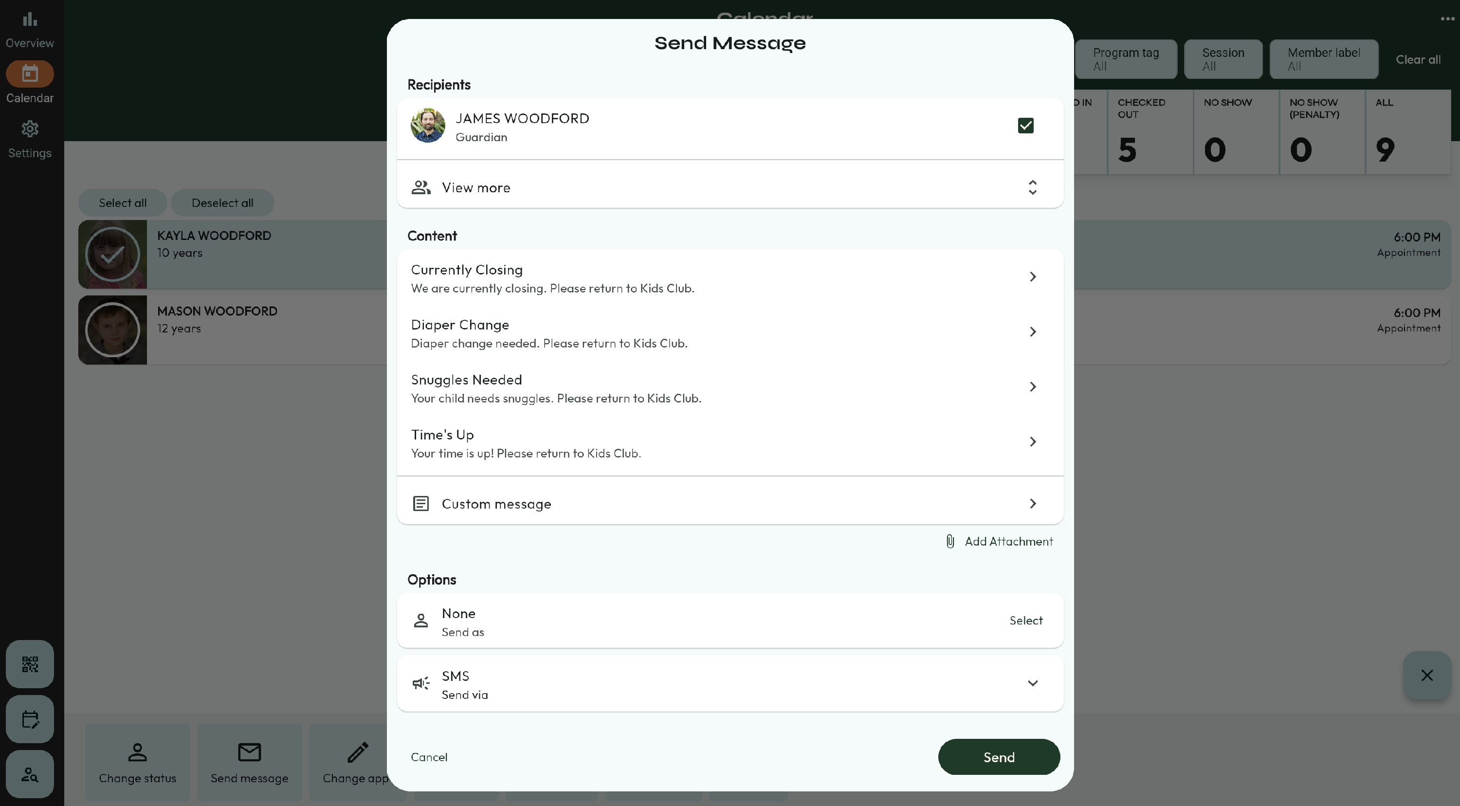Open the Program tag filter dropdown
Viewport: 1460px width, 806px height.
(x=1126, y=59)
